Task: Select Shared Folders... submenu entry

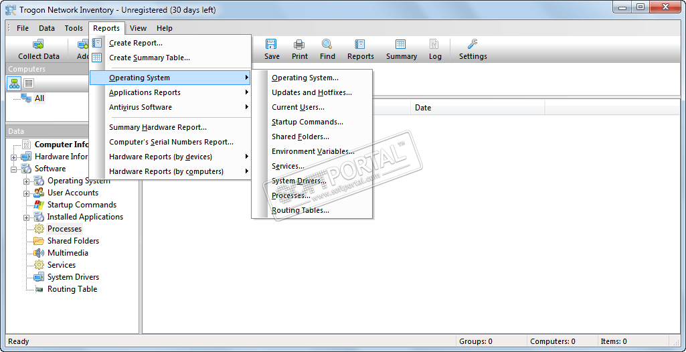Action: tap(312, 137)
